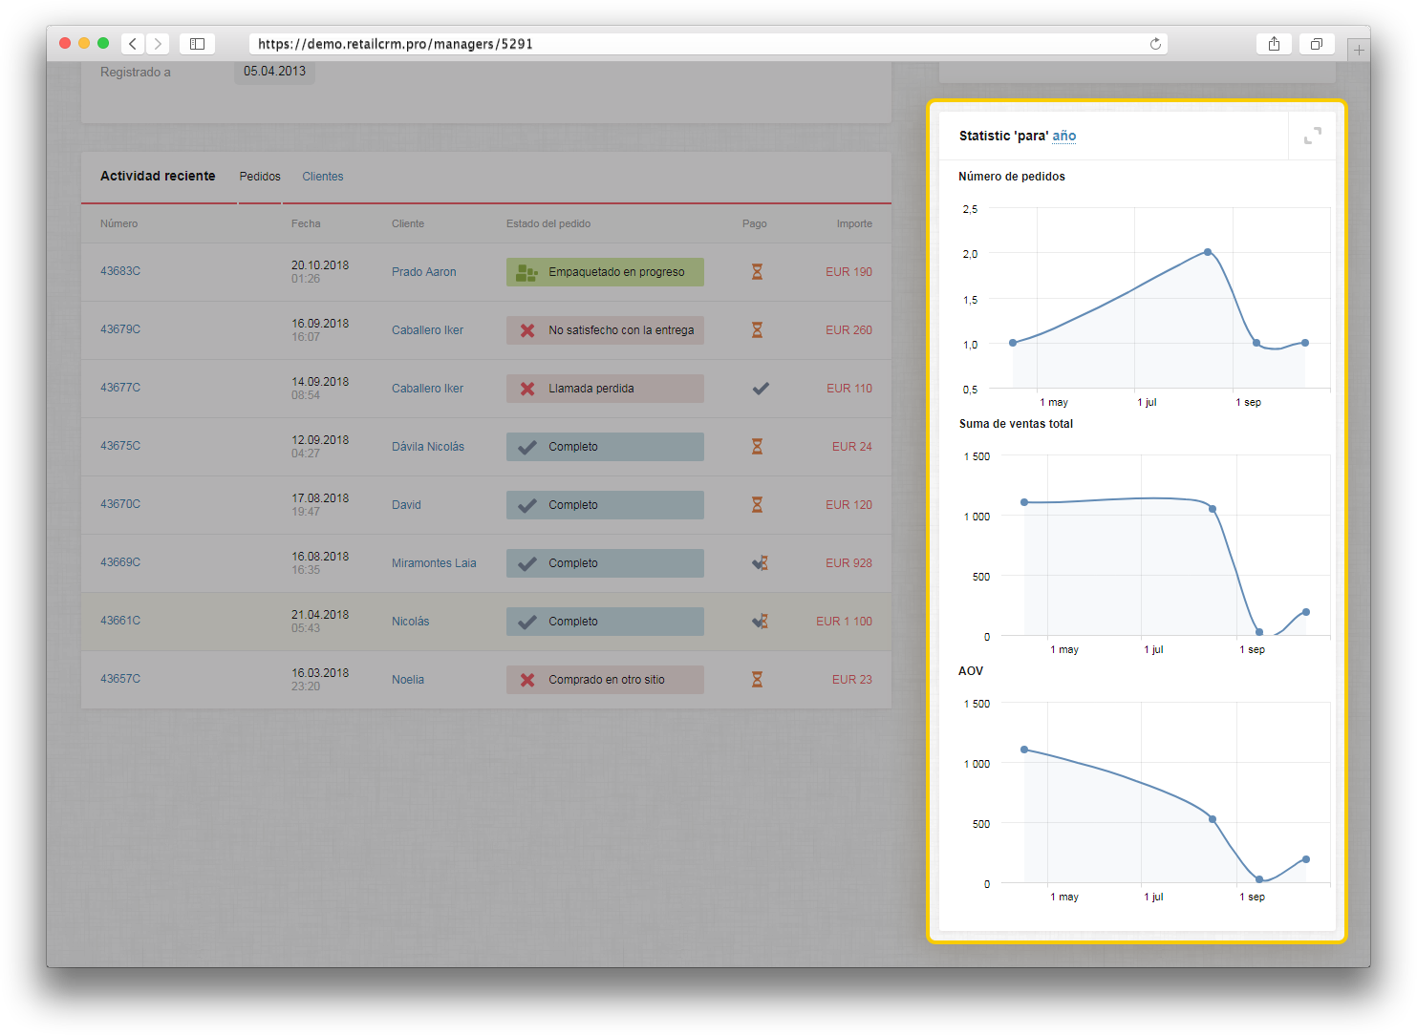Click the Completo badge for order 43670C
Screen dimensions: 1417x1035
pyautogui.click(x=605, y=505)
